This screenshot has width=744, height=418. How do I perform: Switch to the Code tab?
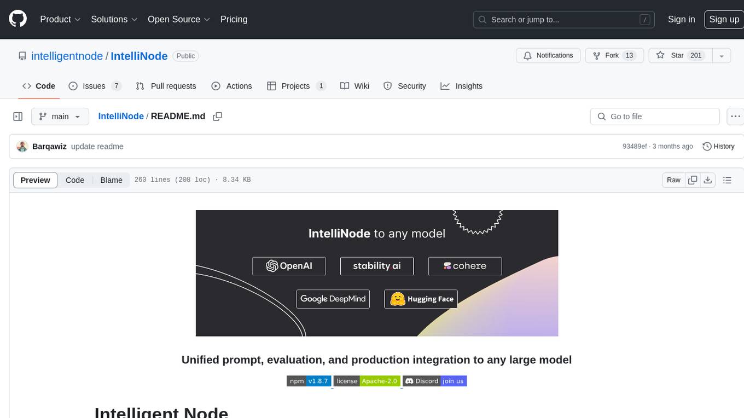pos(38,86)
